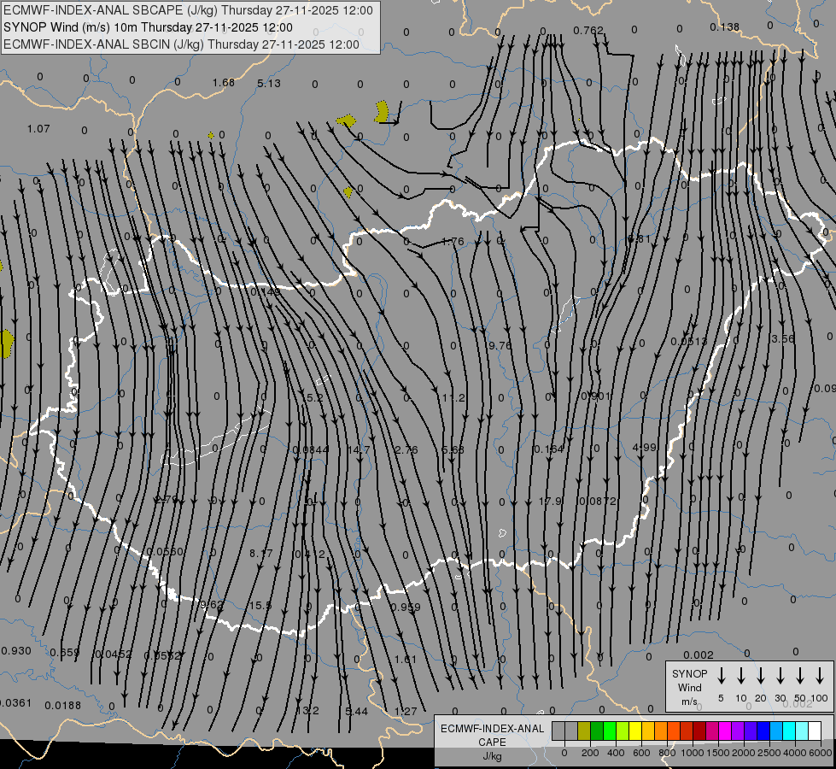Image resolution: width=836 pixels, height=769 pixels.
Task: Click the grid value 5.44
Action: [356, 712]
